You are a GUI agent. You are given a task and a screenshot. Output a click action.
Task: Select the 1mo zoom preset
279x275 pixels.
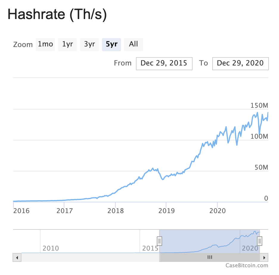(x=45, y=44)
